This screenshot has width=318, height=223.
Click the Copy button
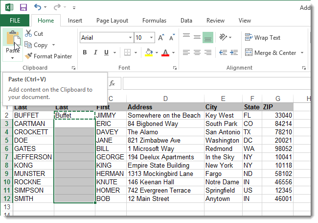tap(36, 45)
